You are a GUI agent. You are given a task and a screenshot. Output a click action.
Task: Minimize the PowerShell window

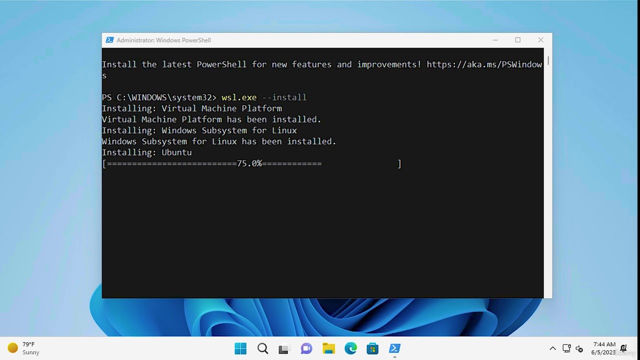[x=495, y=40]
